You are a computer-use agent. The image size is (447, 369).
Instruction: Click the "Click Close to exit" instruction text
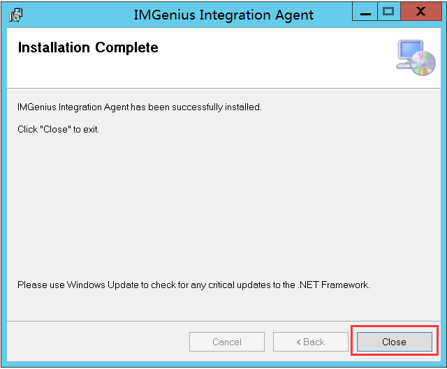pyautogui.click(x=58, y=129)
